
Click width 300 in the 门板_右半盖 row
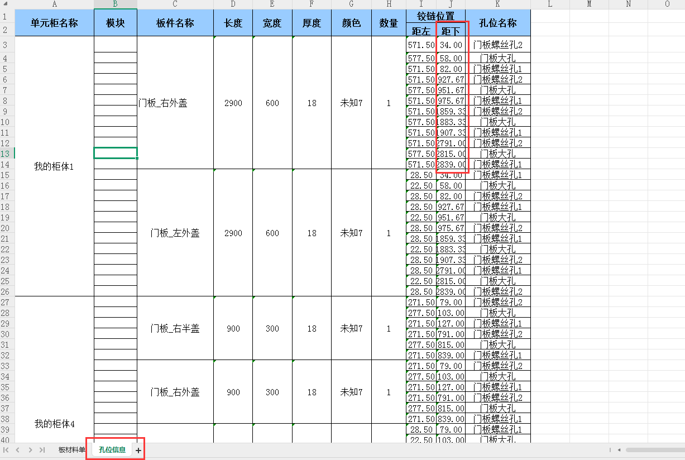pyautogui.click(x=272, y=328)
